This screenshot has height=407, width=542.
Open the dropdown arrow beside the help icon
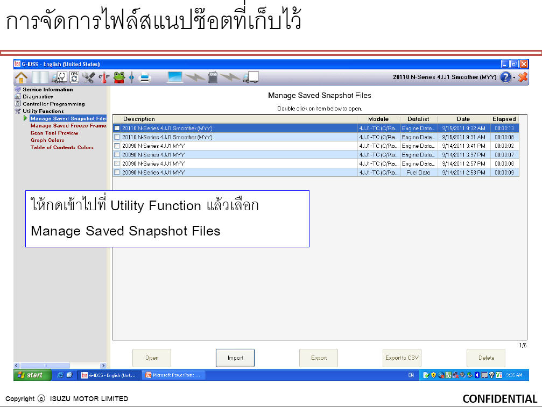tap(514, 77)
